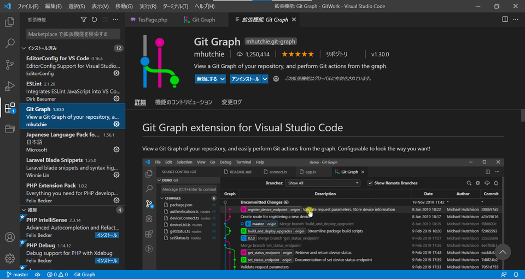
Task: Install PHP IntelliSense extension
Action: [x=107, y=235]
